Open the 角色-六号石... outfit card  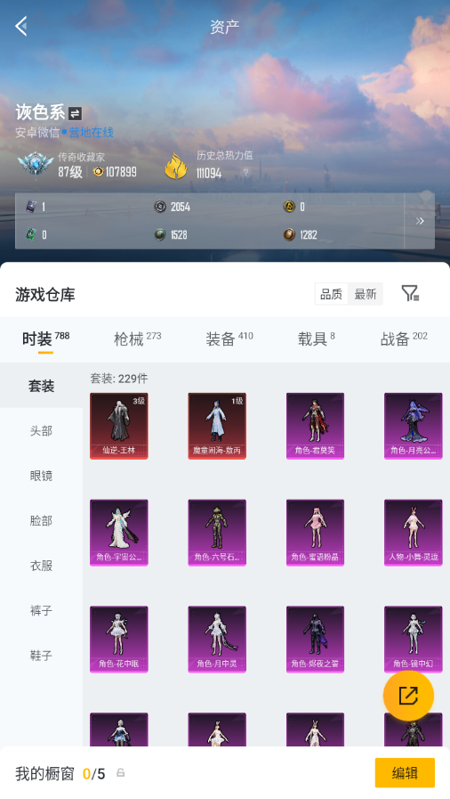217,533
